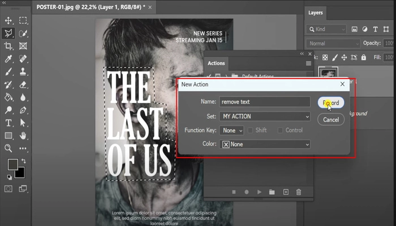Click Cancel in New Action dialog
396x226 pixels.
coord(331,120)
